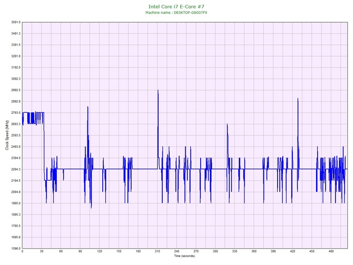Click the 3092.3 y-axis value
This screenshot has width=353, height=265.
tap(16, 79)
